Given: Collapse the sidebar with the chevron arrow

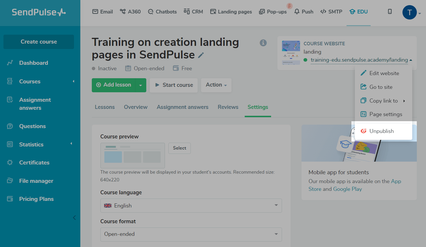Looking at the screenshot, I should tap(74, 217).
